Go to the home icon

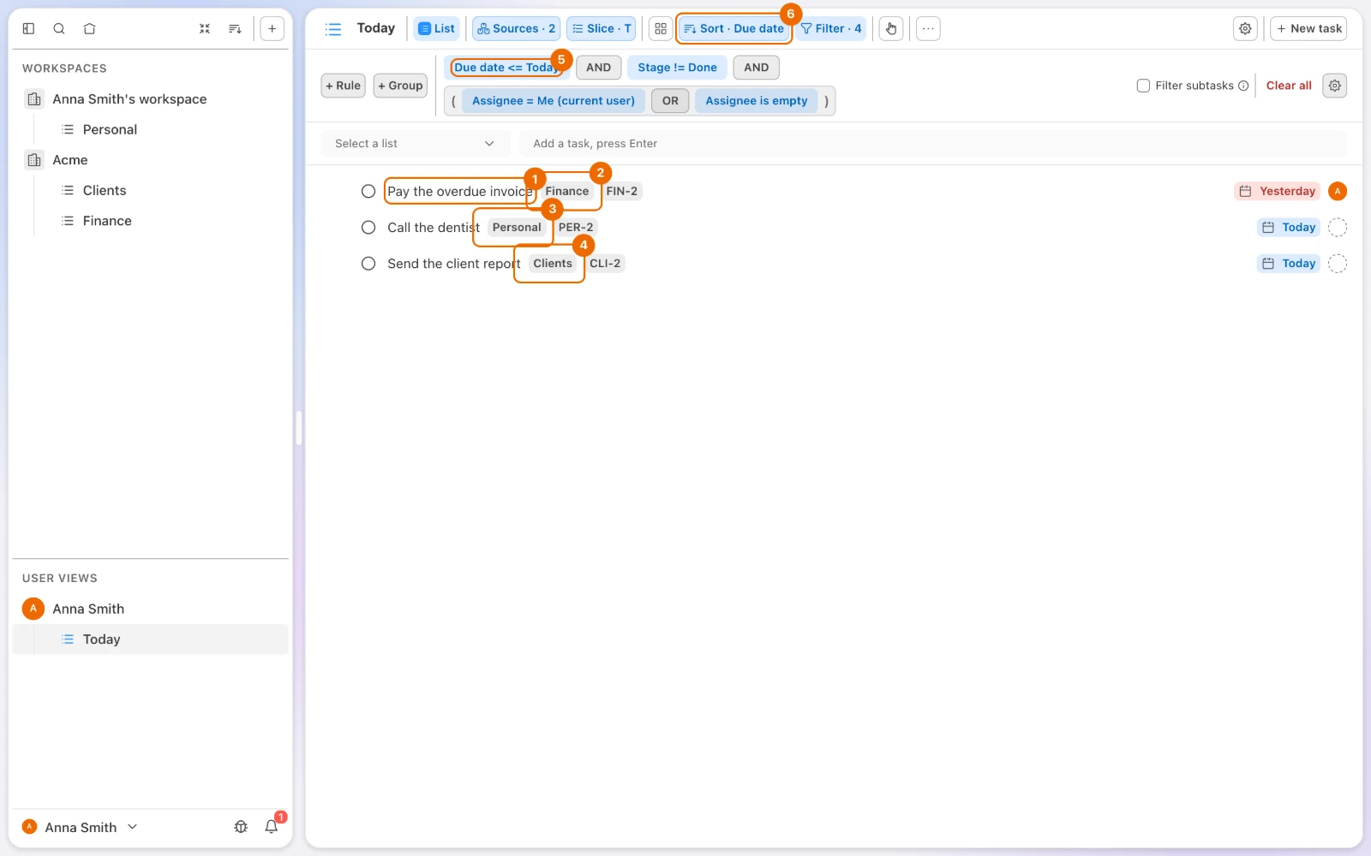point(89,28)
